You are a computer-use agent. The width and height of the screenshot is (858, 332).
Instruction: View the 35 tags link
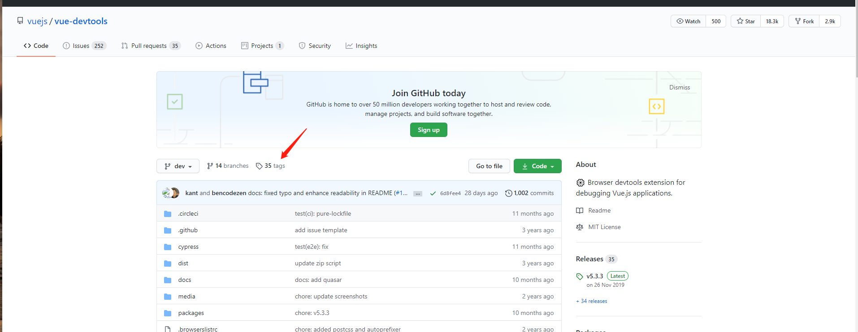pyautogui.click(x=270, y=166)
